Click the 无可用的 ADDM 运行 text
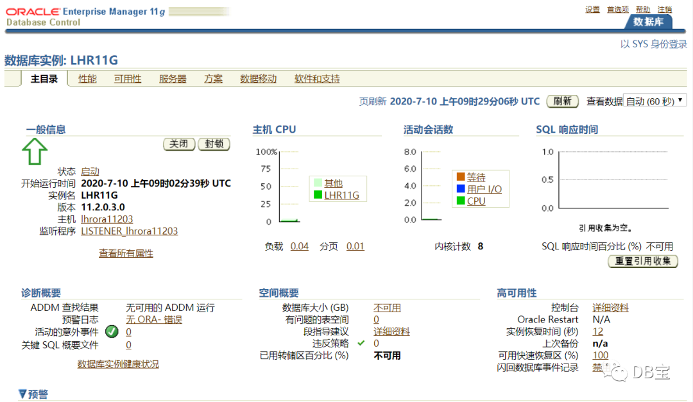Viewport: 693px width, 402px height. tap(170, 308)
